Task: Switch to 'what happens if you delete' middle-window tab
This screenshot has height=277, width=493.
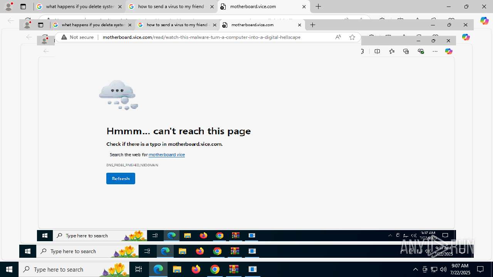Action: pos(92,25)
